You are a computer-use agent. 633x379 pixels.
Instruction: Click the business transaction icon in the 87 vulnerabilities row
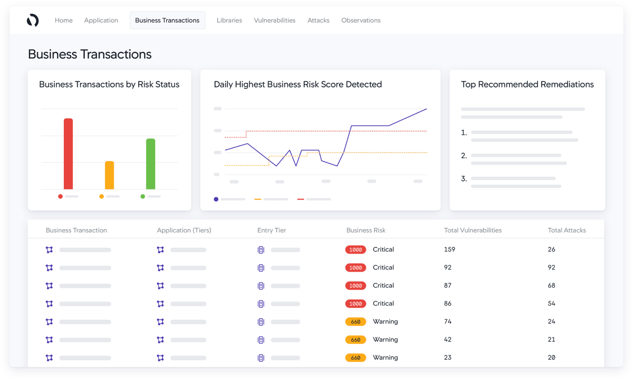49,286
